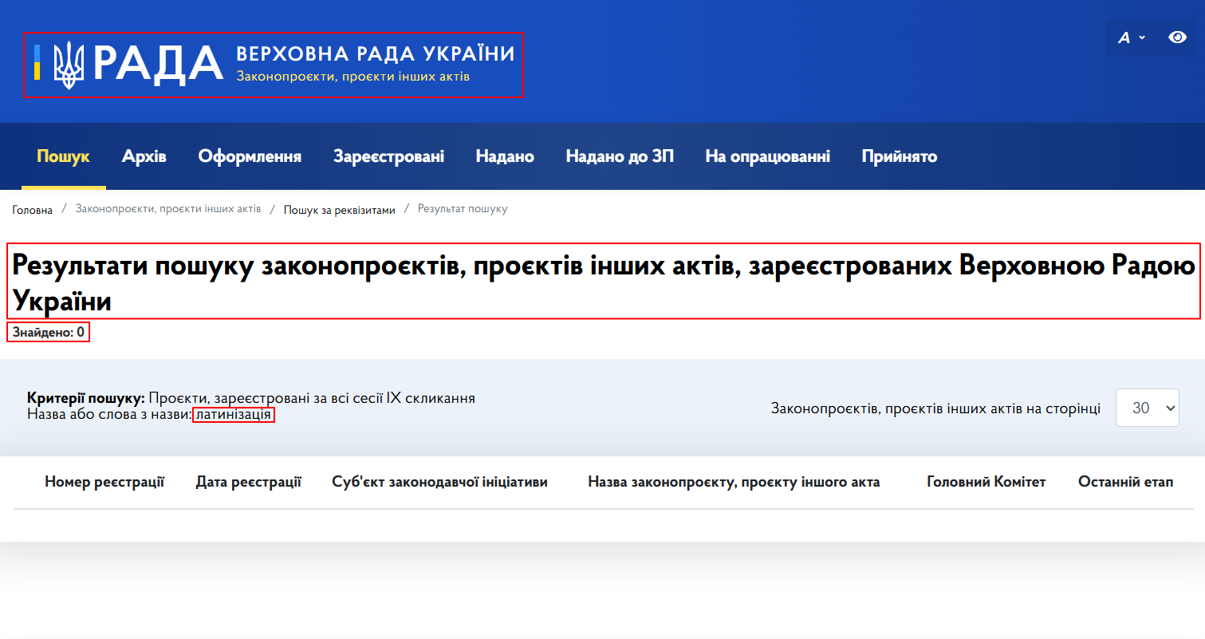
Task: Go back to Пошук за реквізитами breadcrumb
Action: (x=340, y=210)
